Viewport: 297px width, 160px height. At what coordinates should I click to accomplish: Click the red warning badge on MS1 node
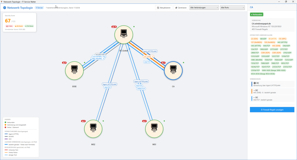(144, 121)
